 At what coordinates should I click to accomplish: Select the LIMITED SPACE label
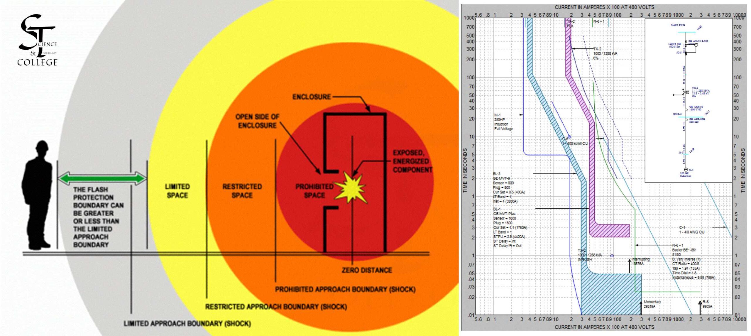(x=177, y=191)
